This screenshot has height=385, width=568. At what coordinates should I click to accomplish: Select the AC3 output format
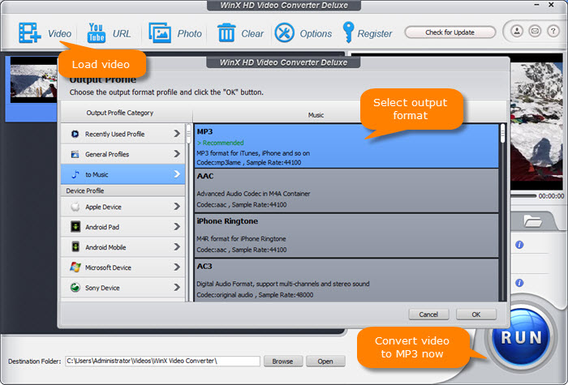tap(346, 280)
